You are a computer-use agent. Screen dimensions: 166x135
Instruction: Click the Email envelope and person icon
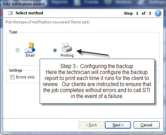pyautogui.click(x=30, y=48)
